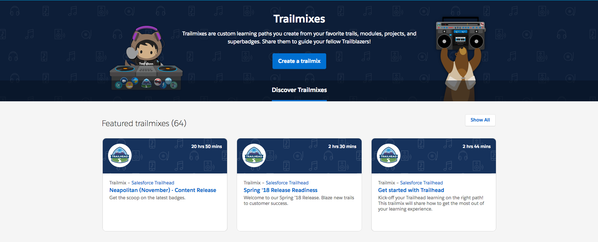Viewport: 598px width, 242px height.
Task: Click Trailhead badge icon on Get started card
Action: click(x=389, y=155)
